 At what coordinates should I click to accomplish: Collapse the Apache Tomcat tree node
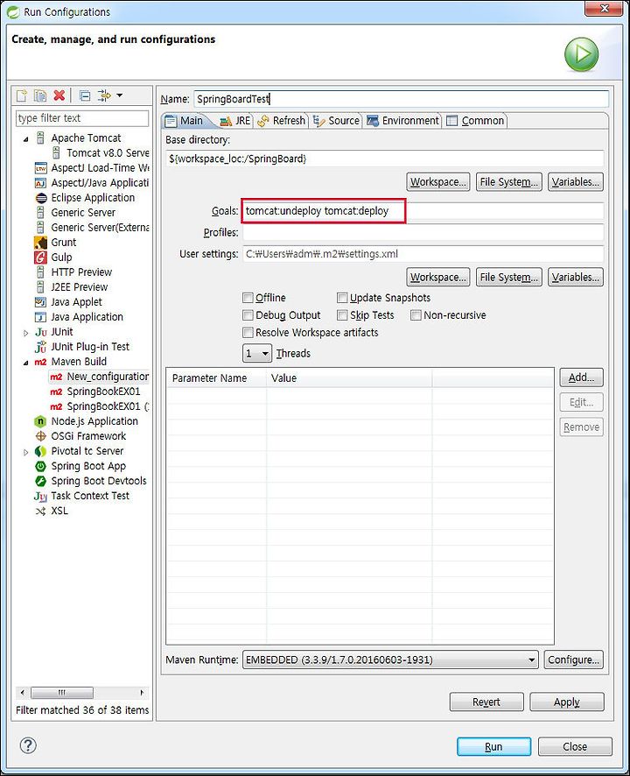[x=25, y=139]
